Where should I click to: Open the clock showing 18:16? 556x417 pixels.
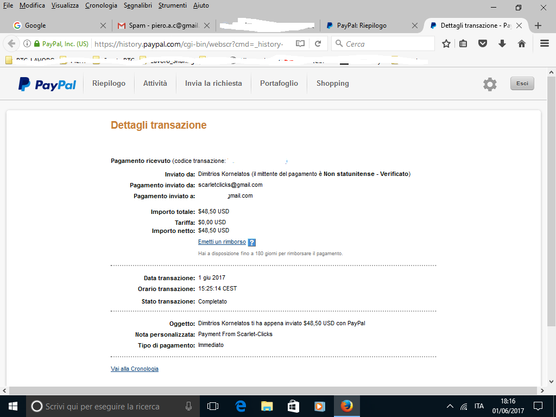[508, 406]
